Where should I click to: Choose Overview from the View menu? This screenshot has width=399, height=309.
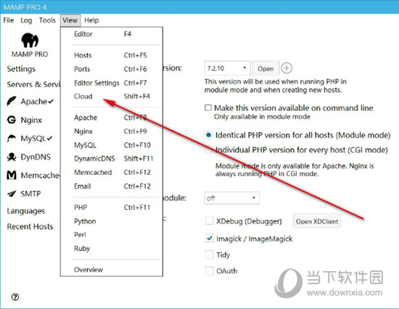click(112, 270)
